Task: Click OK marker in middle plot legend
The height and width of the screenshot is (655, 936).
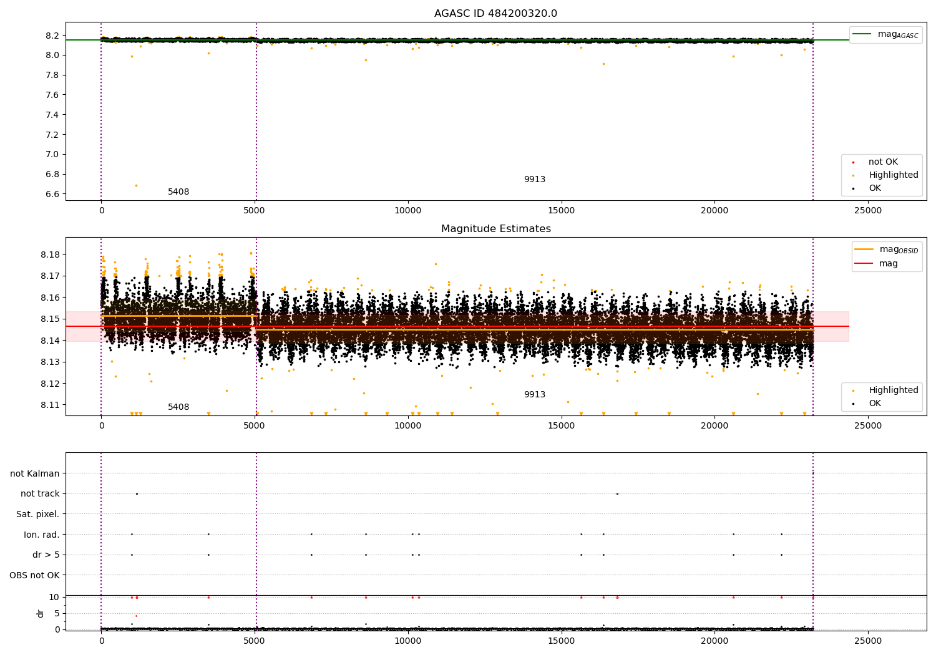Action: (854, 404)
